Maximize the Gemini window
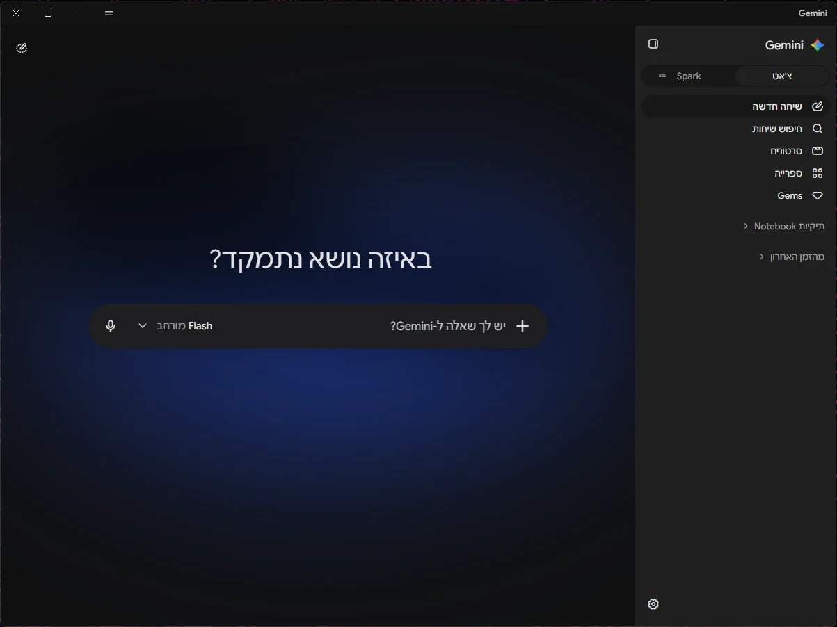837x627 pixels. 48,13
